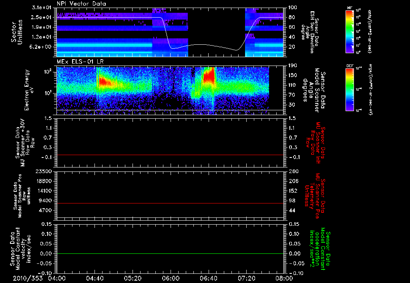Click the "100" sun elevation tick label
This screenshot has width=410, height=283.
pyautogui.click(x=293, y=8)
